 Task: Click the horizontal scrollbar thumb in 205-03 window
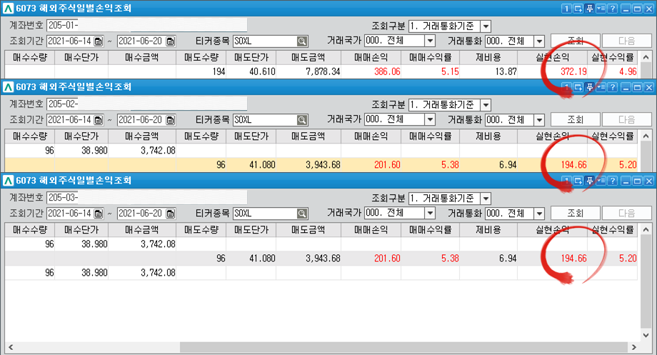[x=403, y=347]
